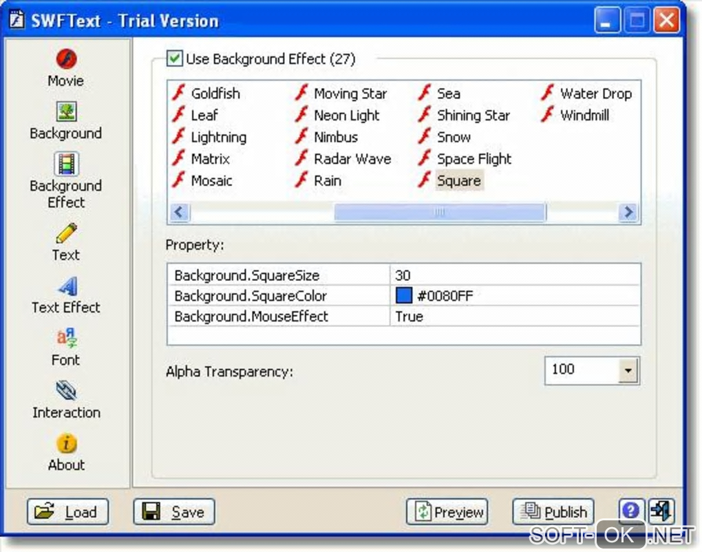Click the Preview button
The width and height of the screenshot is (702, 552).
tap(447, 511)
